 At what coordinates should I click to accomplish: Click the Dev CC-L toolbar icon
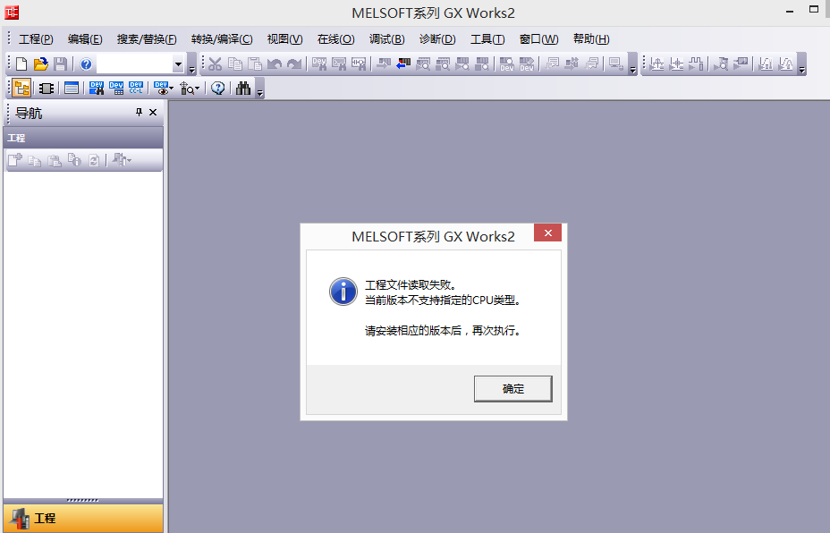coord(136,88)
